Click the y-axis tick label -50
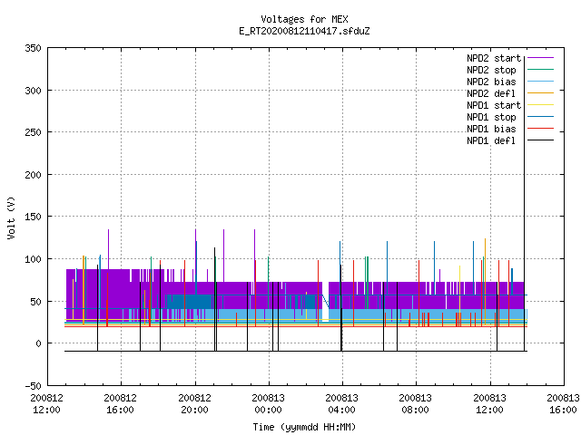 pyautogui.click(x=33, y=386)
